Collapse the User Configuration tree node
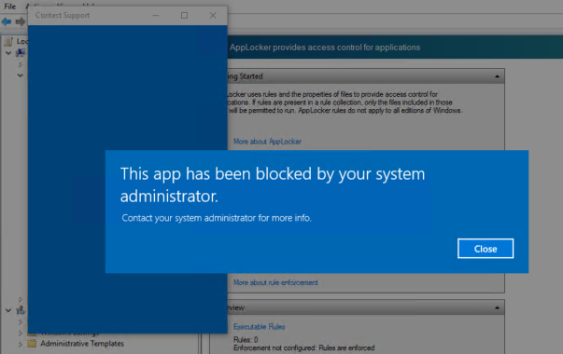 click(x=8, y=310)
